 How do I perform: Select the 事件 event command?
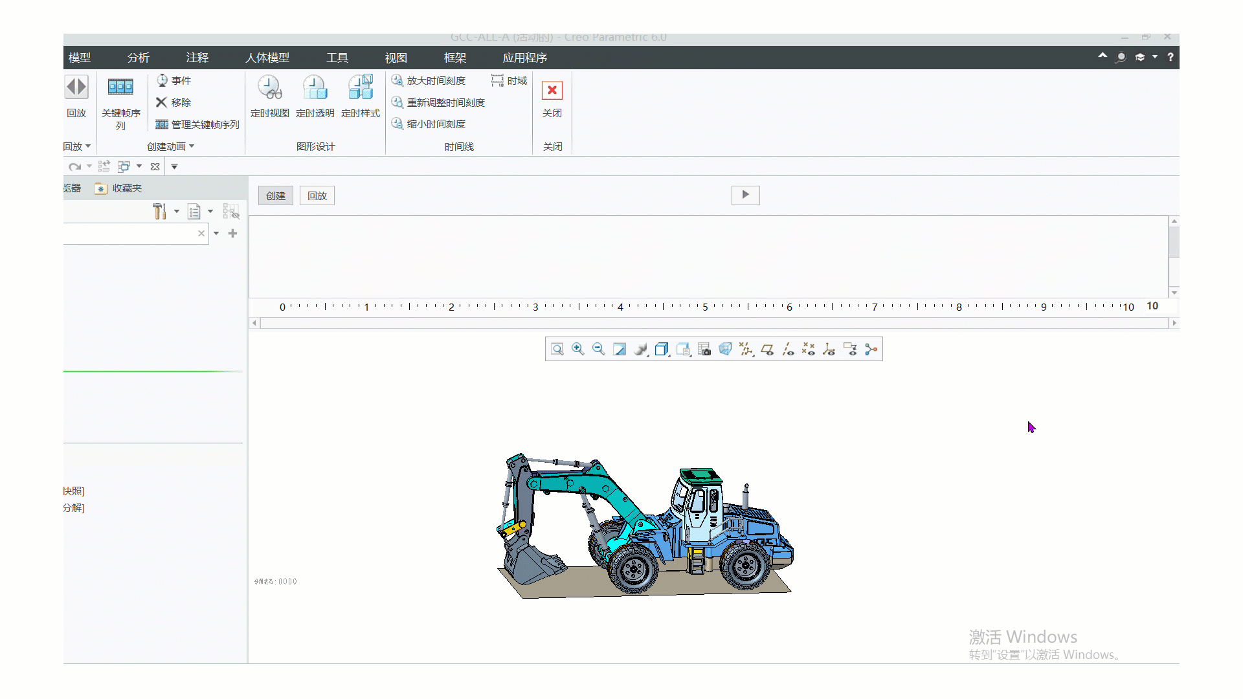coord(174,80)
